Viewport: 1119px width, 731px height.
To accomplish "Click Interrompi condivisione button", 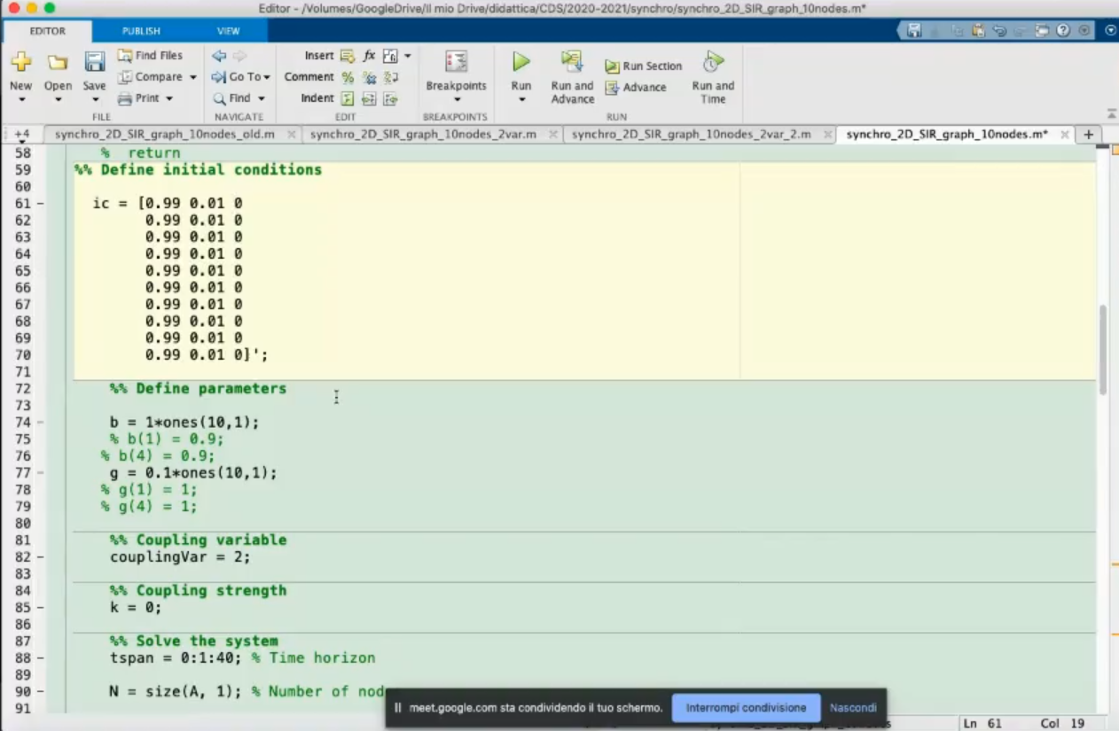I will point(746,708).
